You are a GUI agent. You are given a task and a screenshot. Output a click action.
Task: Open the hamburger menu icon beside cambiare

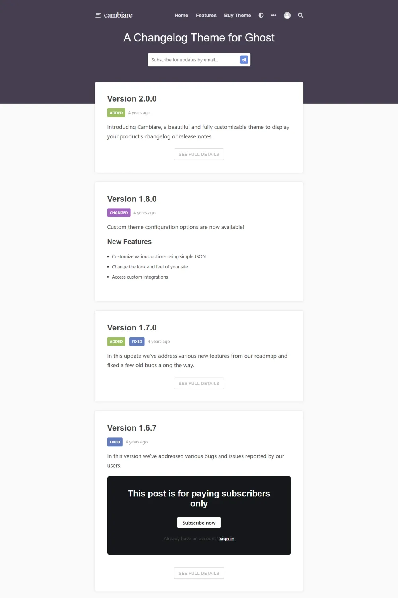click(x=98, y=15)
